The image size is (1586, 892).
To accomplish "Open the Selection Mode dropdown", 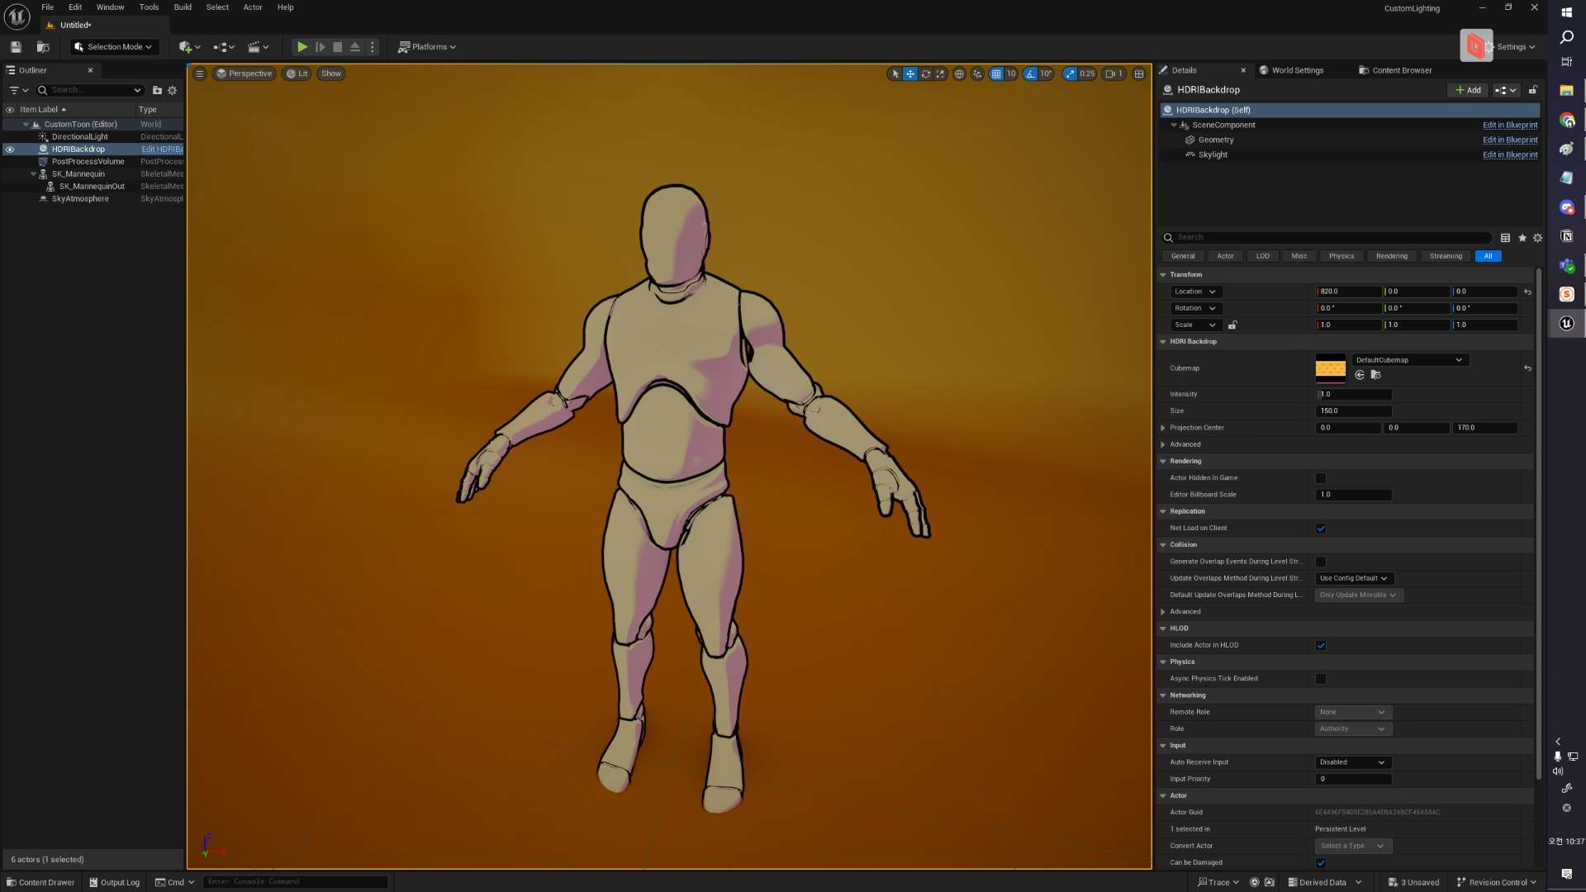I will pyautogui.click(x=114, y=47).
